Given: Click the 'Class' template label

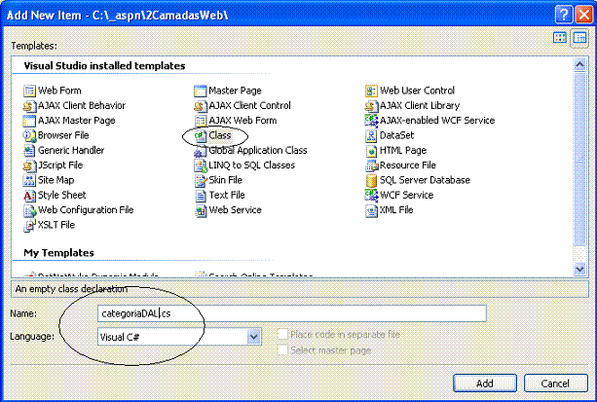Looking at the screenshot, I should (220, 135).
